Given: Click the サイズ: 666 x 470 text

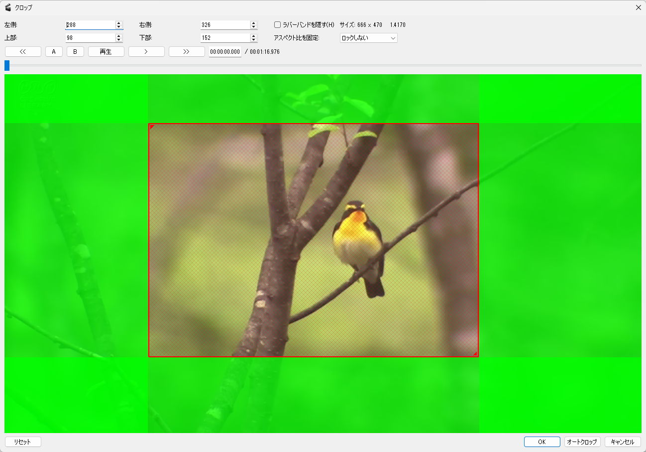Looking at the screenshot, I should click(x=361, y=25).
